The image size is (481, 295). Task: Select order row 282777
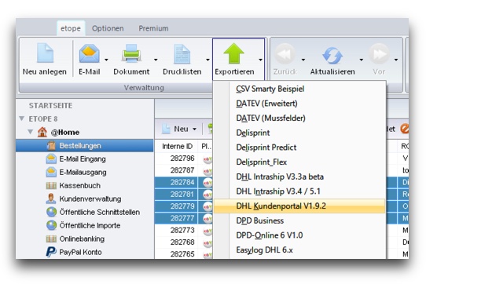pos(182,218)
